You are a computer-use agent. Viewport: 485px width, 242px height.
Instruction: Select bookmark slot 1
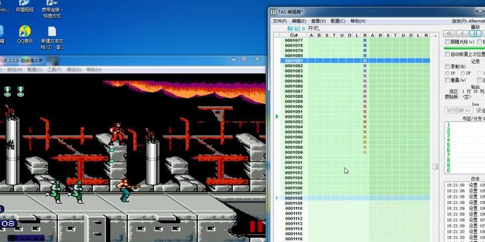point(449,125)
